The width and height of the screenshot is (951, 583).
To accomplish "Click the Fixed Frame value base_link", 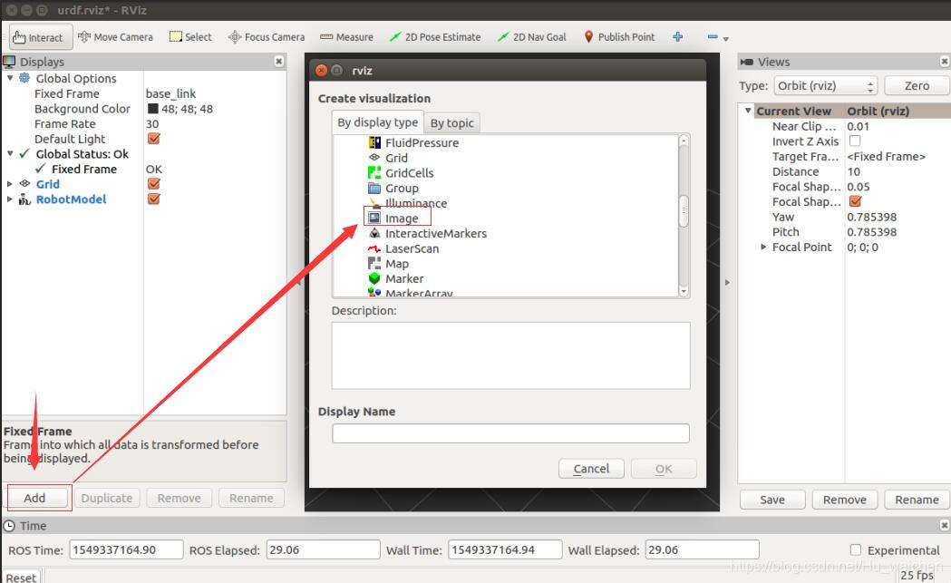I will tap(170, 93).
